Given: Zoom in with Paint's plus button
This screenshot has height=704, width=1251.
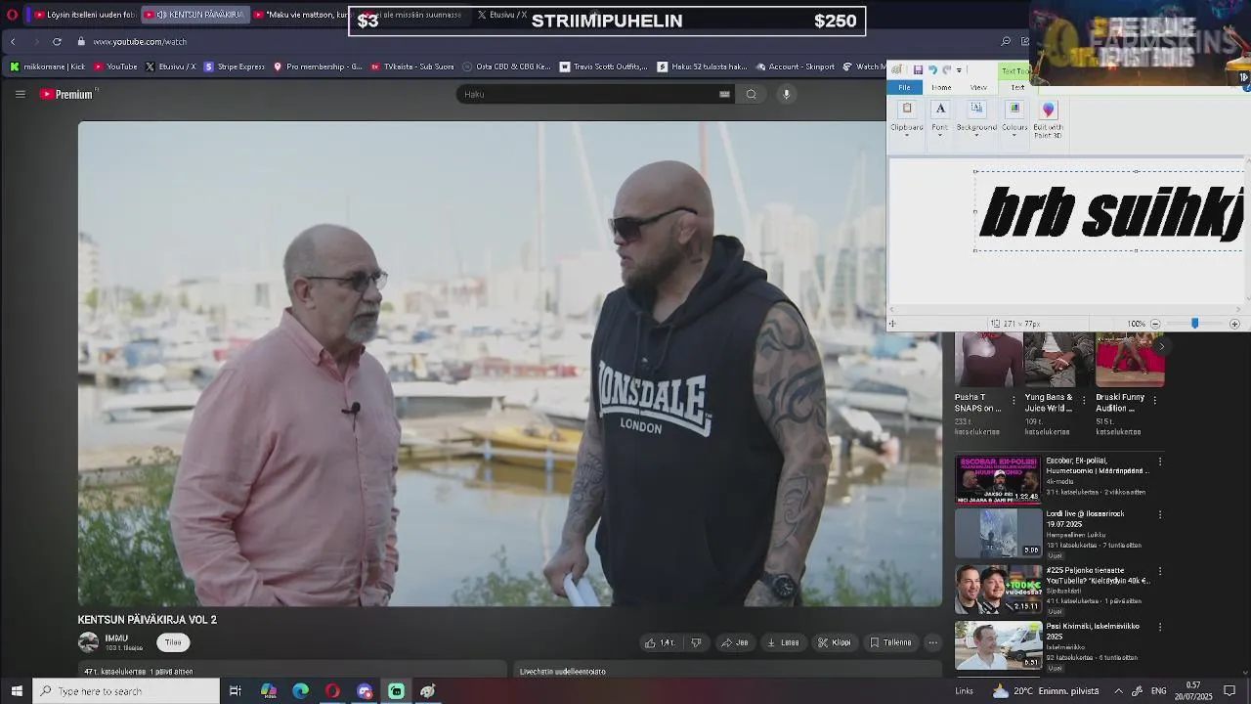Looking at the screenshot, I should pos(1234,324).
